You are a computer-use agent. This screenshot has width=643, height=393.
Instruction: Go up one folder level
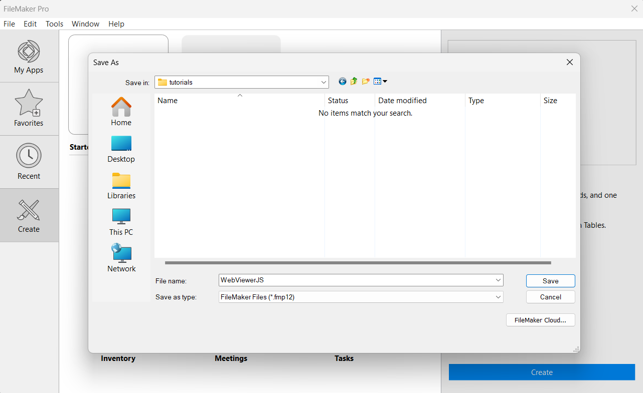pos(354,82)
